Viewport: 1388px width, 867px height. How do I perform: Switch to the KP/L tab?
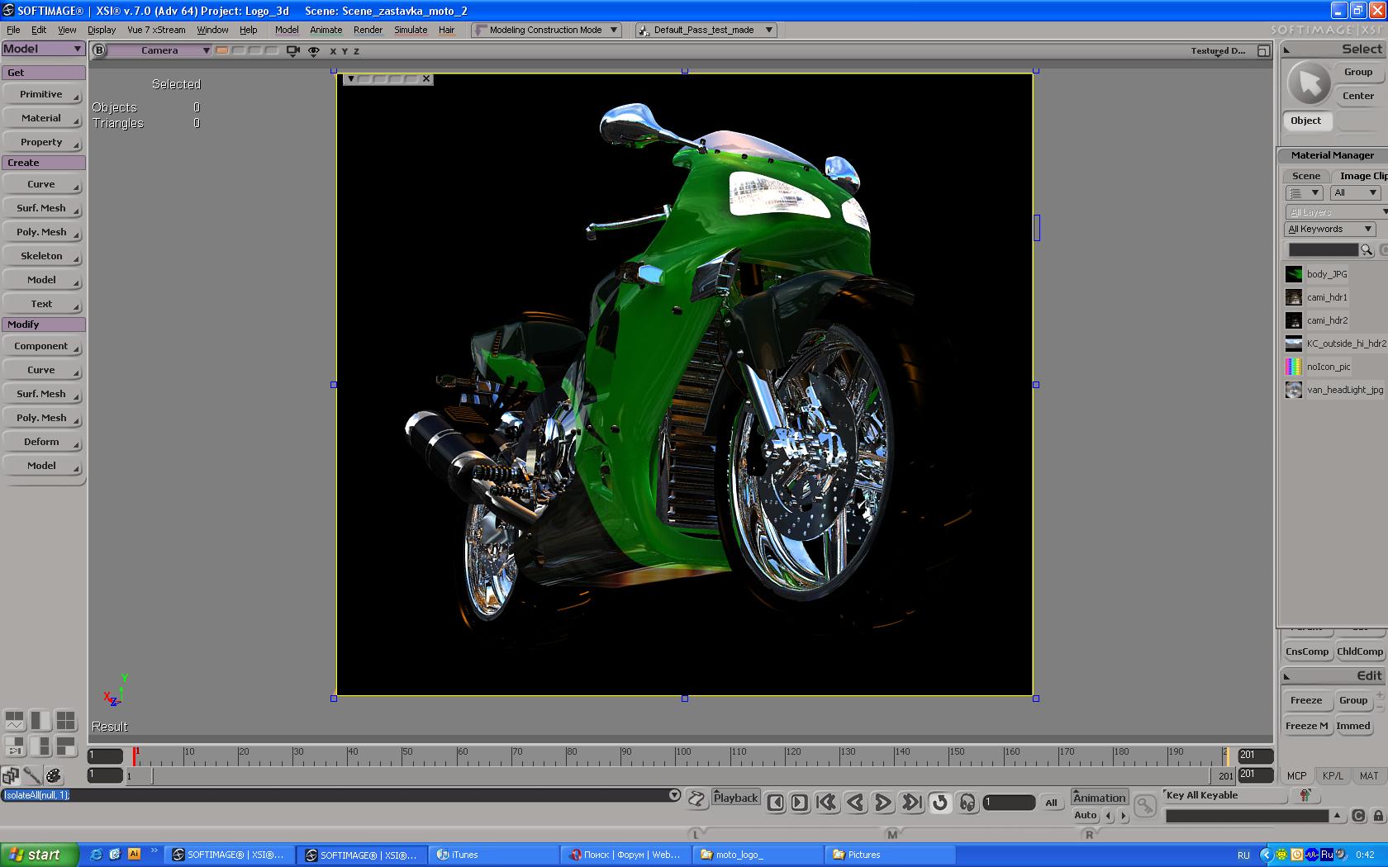(1333, 775)
